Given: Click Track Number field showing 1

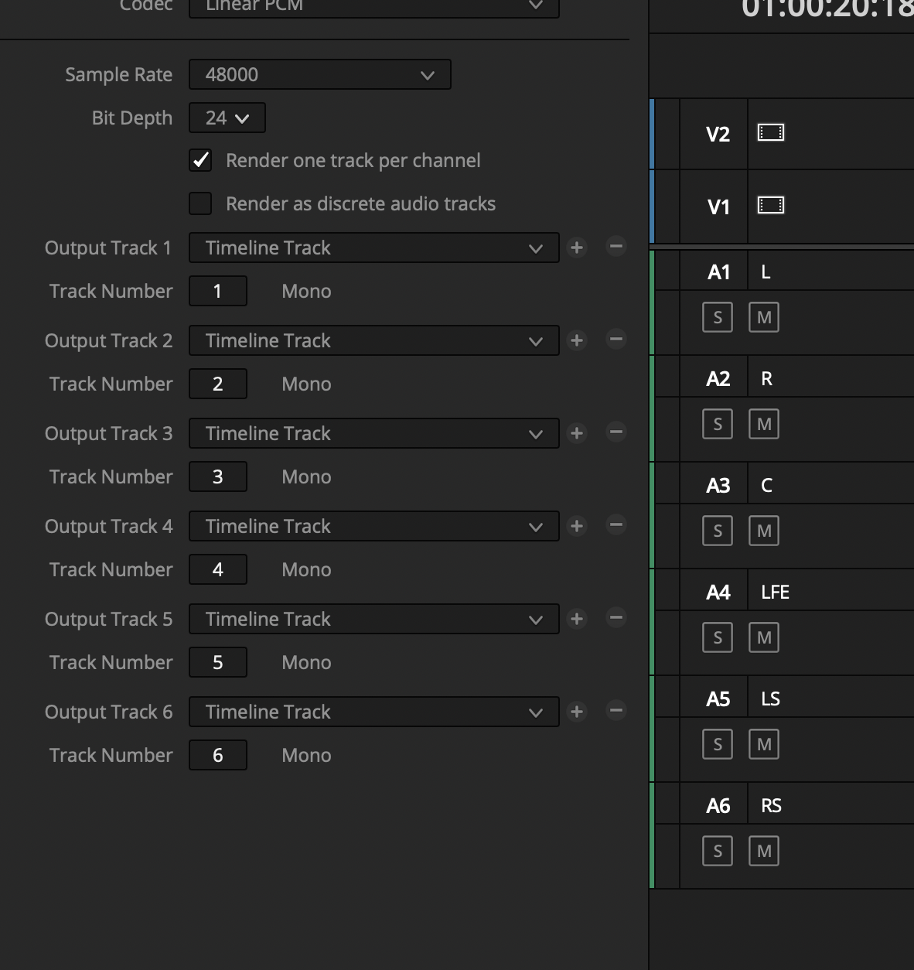Looking at the screenshot, I should tap(218, 291).
